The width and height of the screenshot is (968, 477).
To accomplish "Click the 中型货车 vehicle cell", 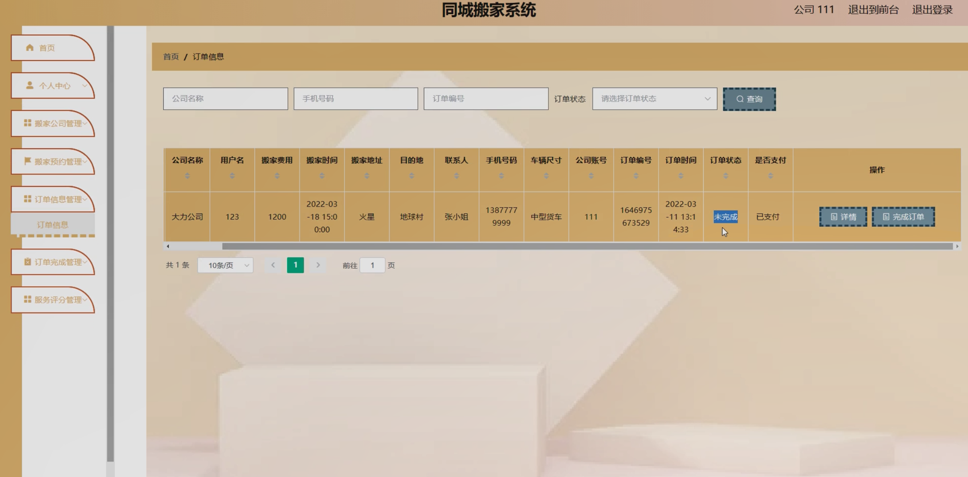I will coord(546,217).
